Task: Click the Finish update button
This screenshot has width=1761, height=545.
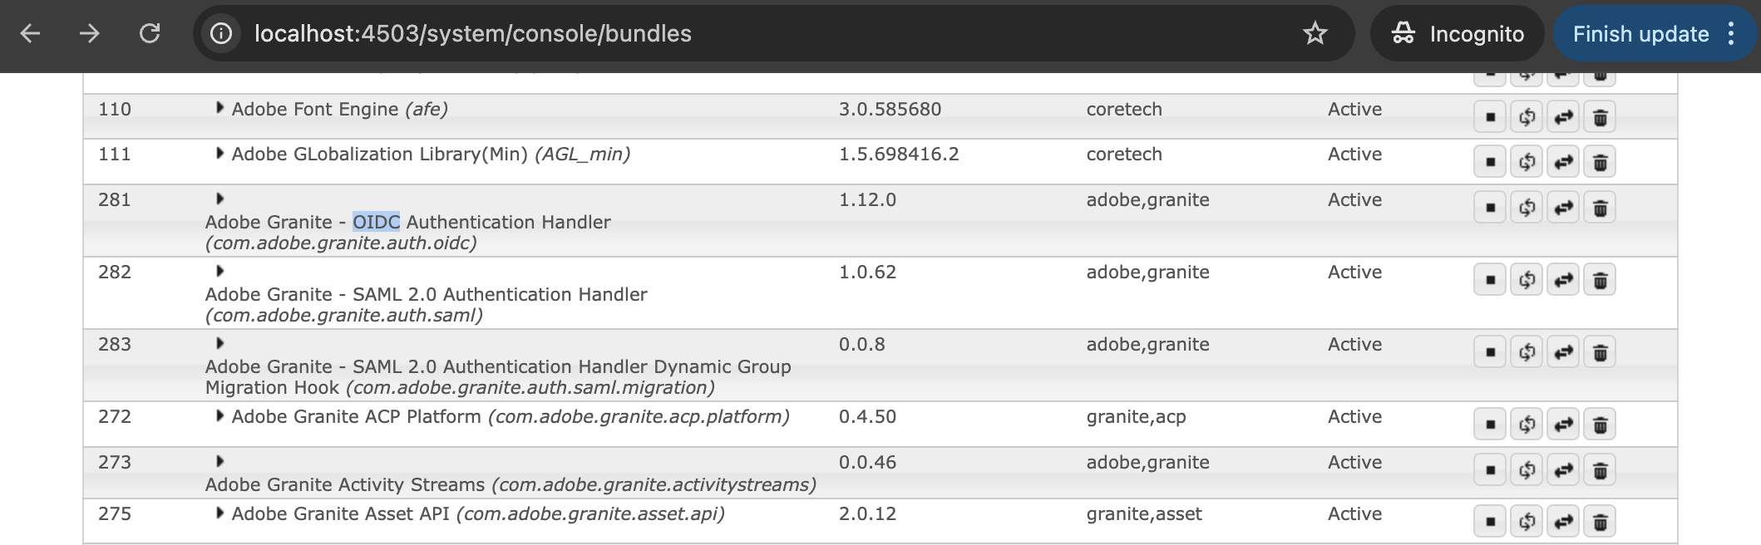Action: 1640,34
